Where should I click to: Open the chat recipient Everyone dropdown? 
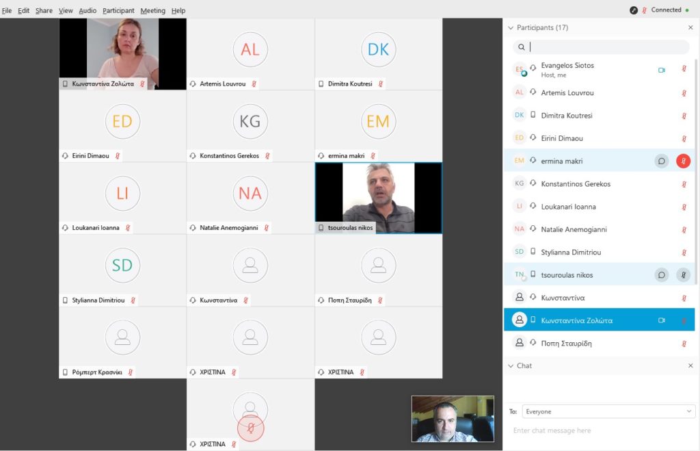tap(608, 411)
